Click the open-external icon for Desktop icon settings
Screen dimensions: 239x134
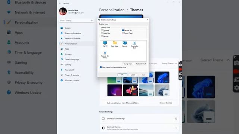tap(176, 118)
